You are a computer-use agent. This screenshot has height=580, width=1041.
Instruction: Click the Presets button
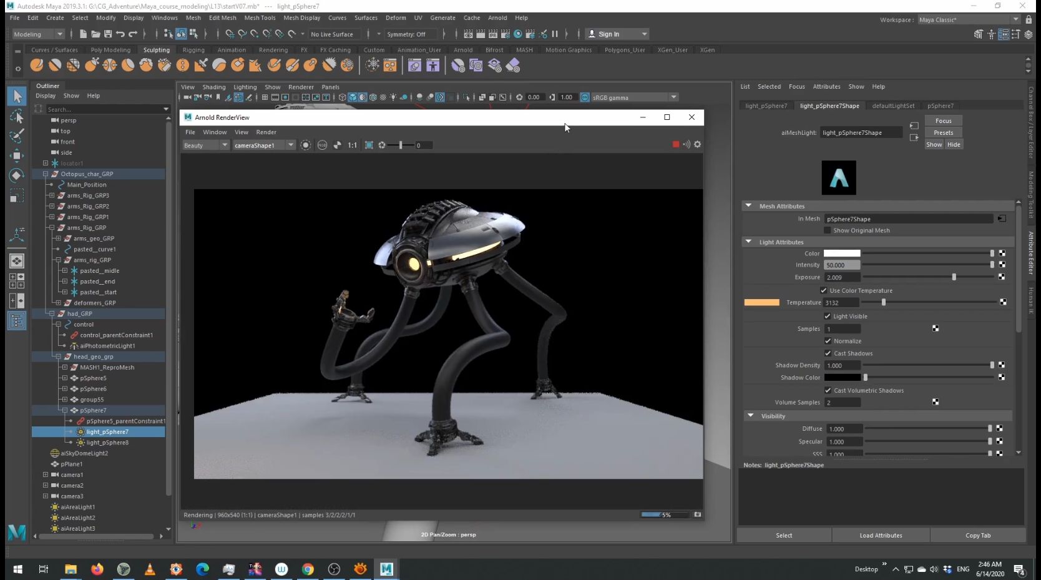click(x=943, y=132)
